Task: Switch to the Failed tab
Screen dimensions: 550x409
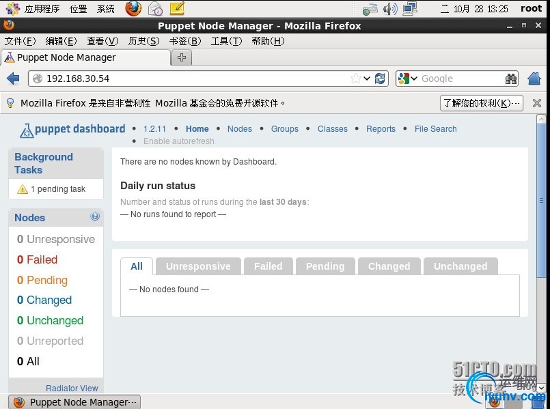Action: (x=268, y=266)
